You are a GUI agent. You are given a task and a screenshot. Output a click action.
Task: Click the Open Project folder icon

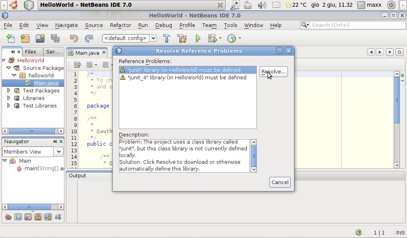[x=40, y=38]
